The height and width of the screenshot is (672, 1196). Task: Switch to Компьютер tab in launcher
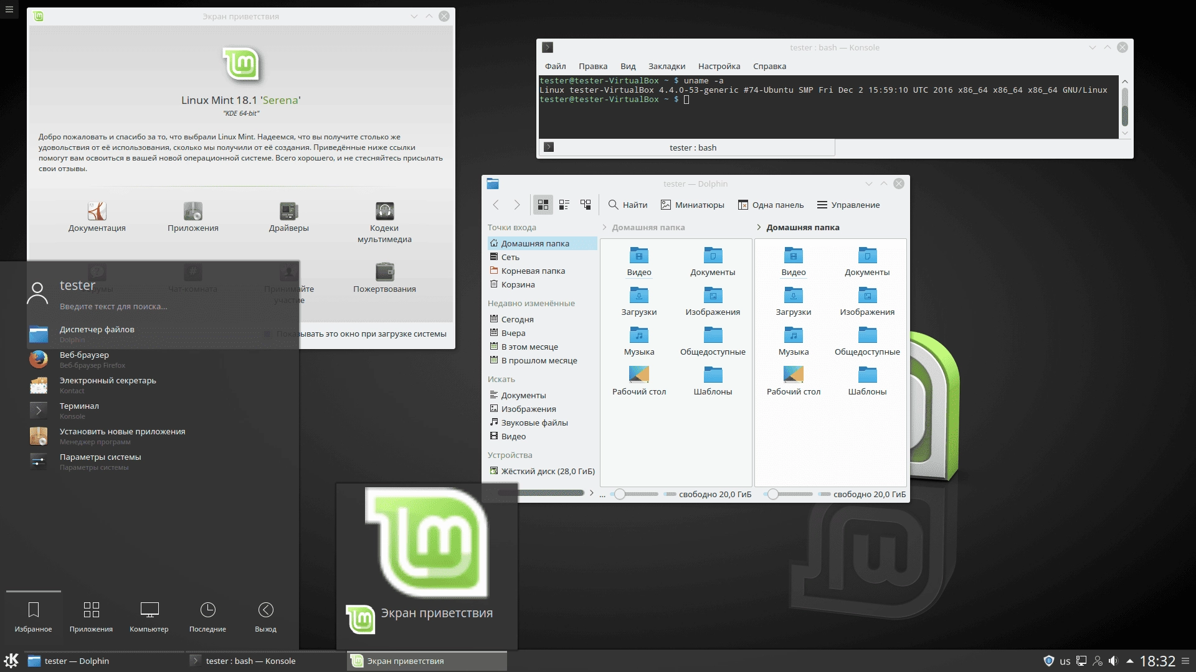point(149,617)
